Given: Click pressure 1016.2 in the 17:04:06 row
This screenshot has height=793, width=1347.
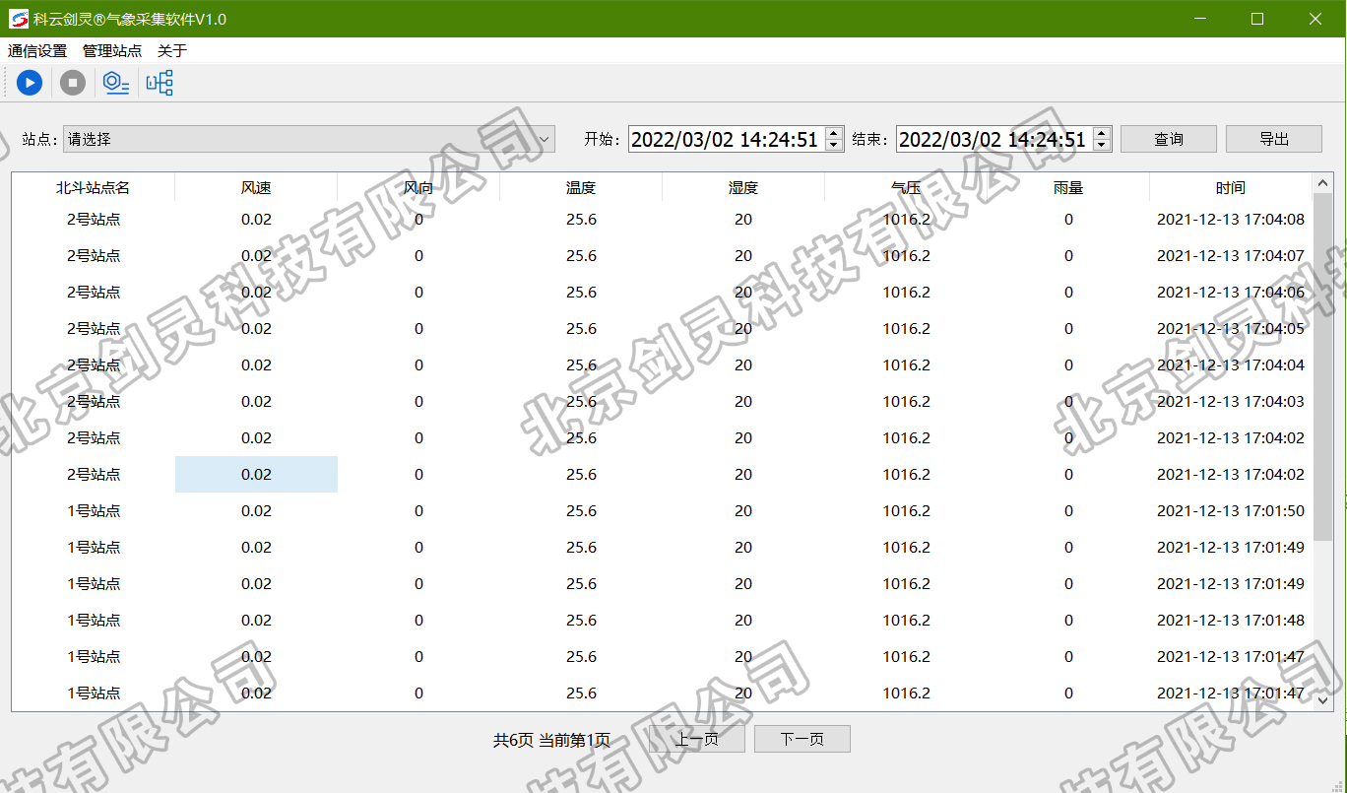Looking at the screenshot, I should click(906, 292).
